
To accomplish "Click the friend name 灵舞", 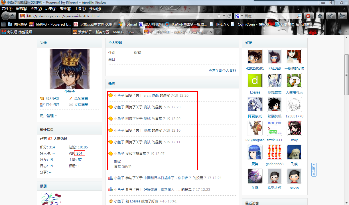I will 255,164.
